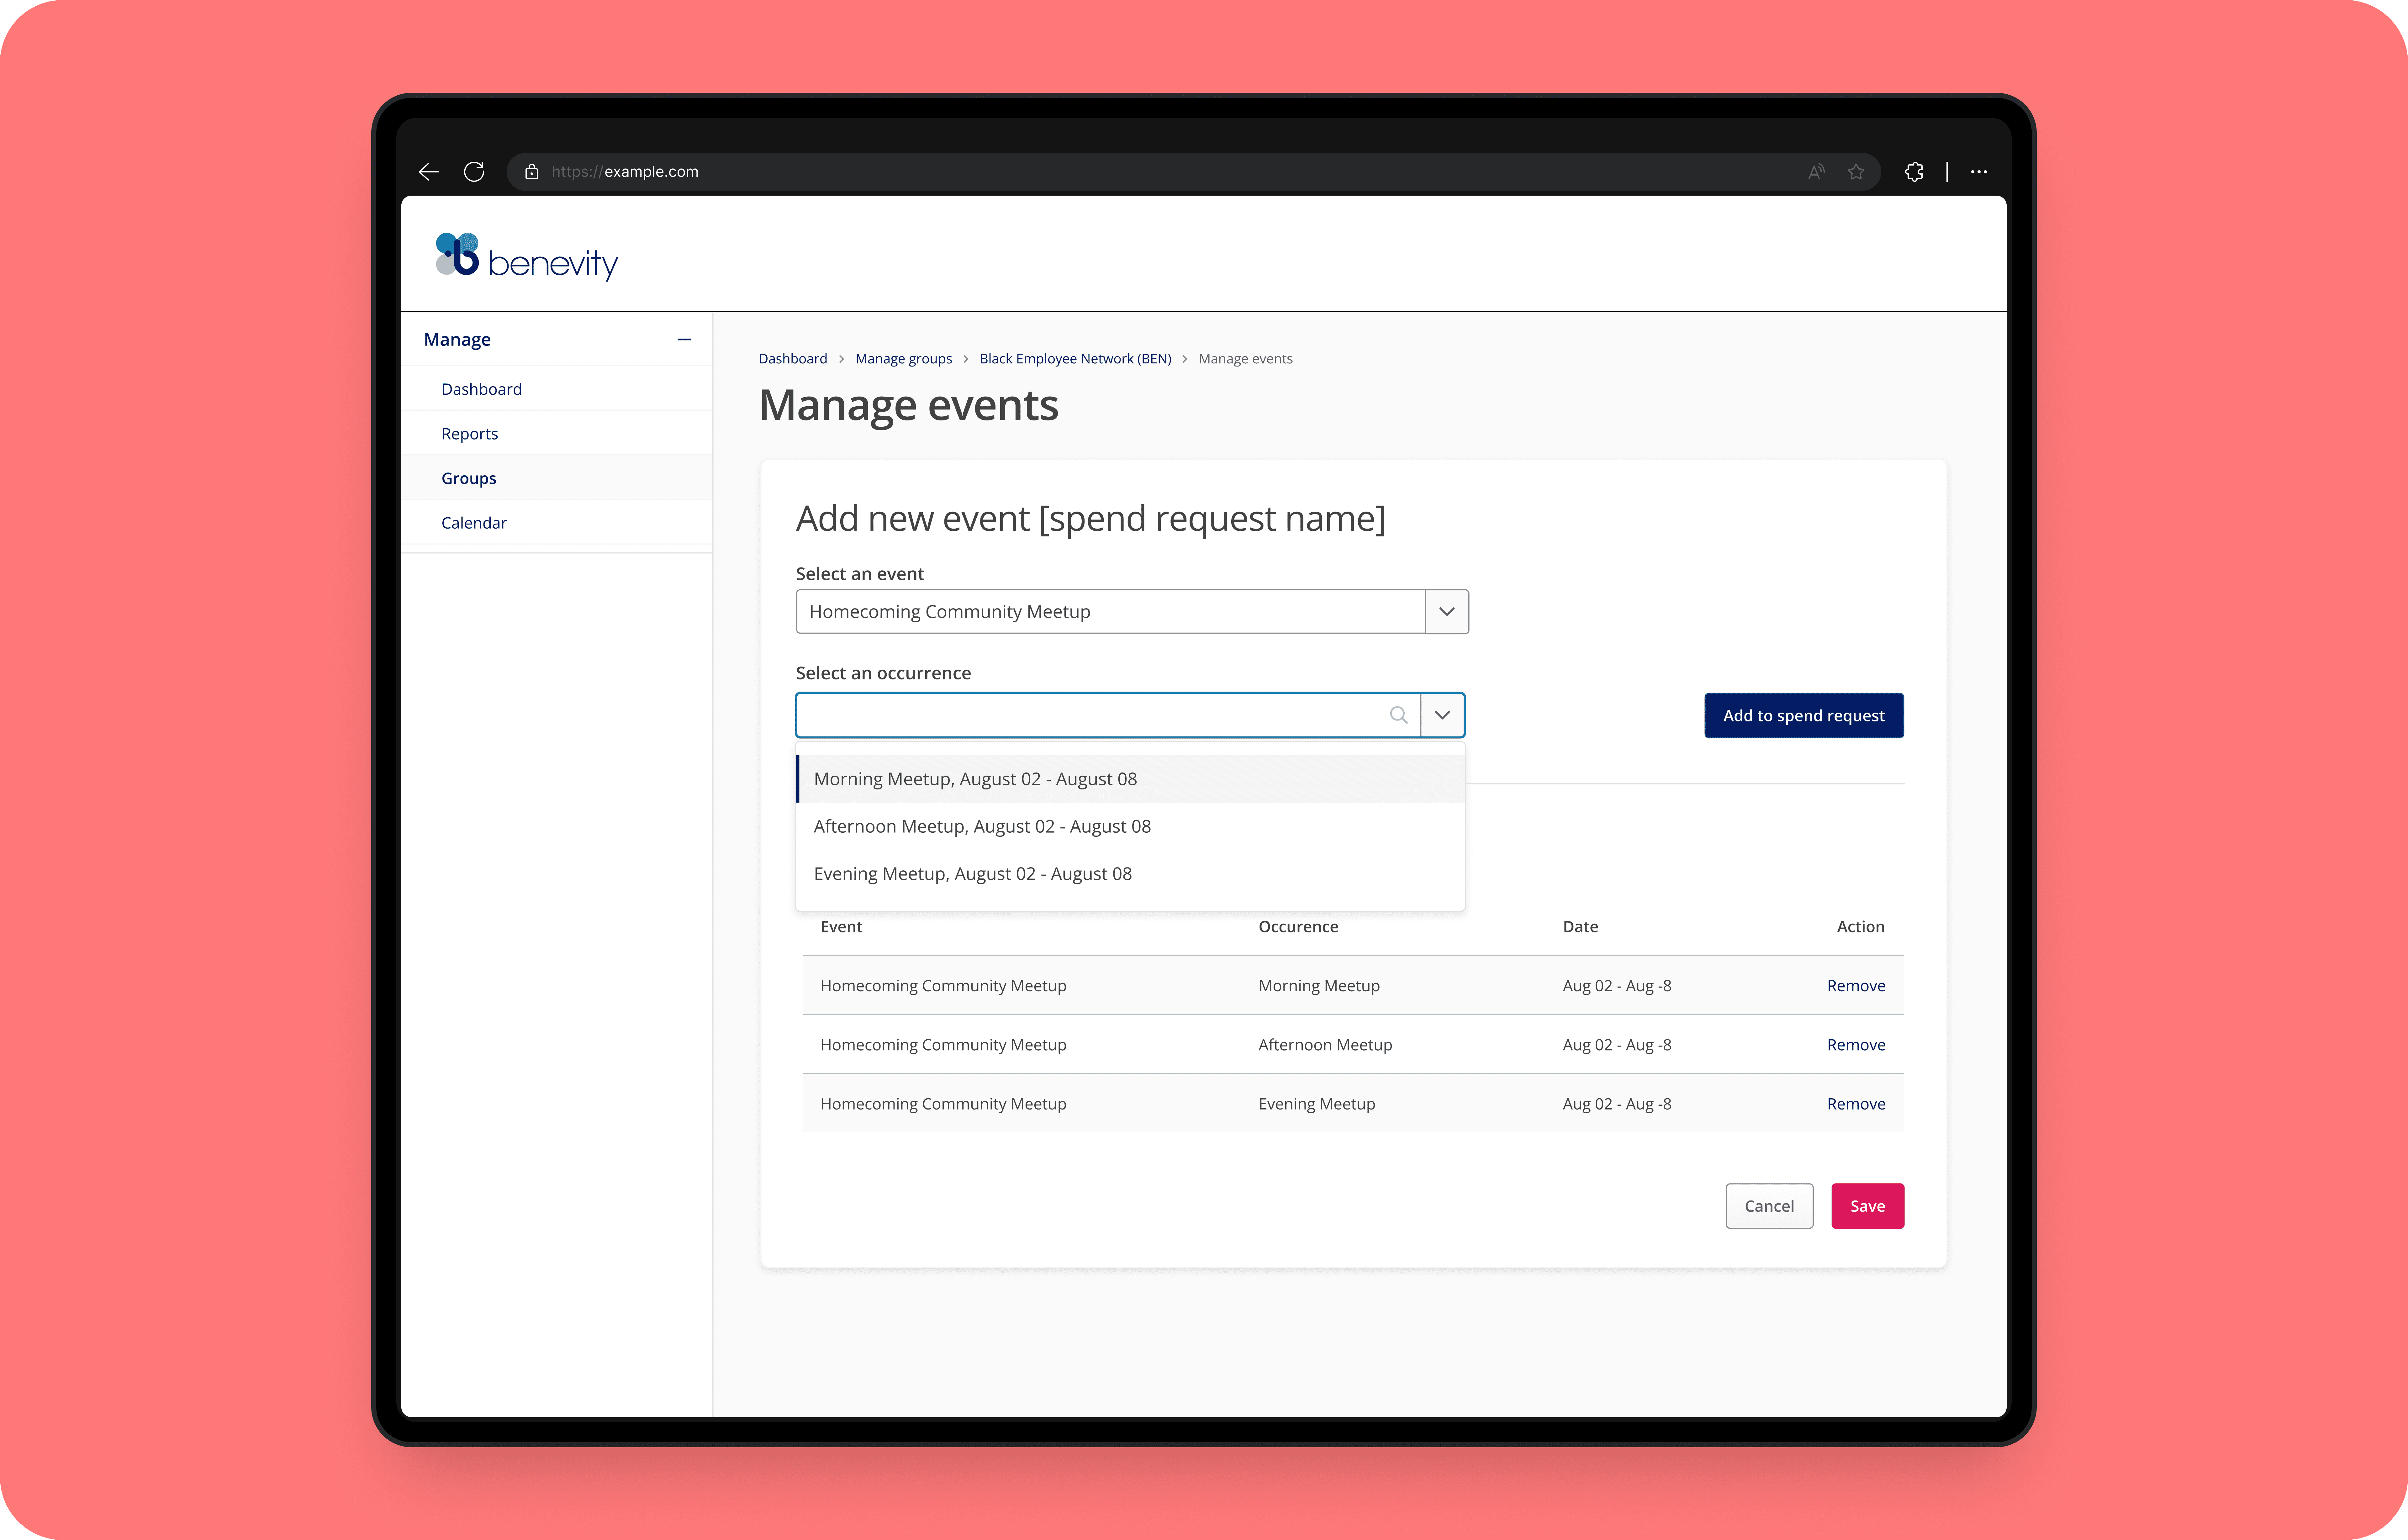Click Aug 02 - Aug -8 in Evening row
The image size is (2408, 1540).
pos(1617,1104)
